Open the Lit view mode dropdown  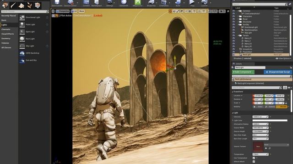[74, 11]
